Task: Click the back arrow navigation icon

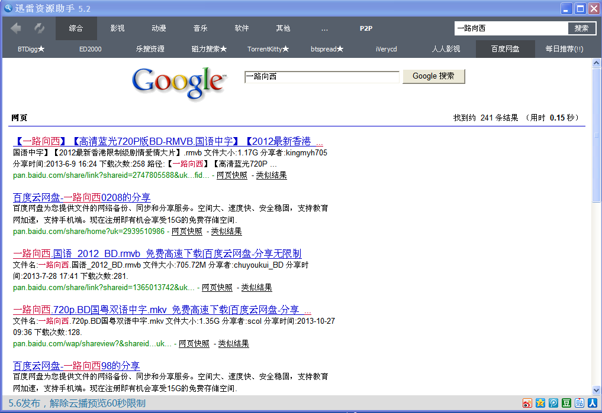Action: (16, 28)
